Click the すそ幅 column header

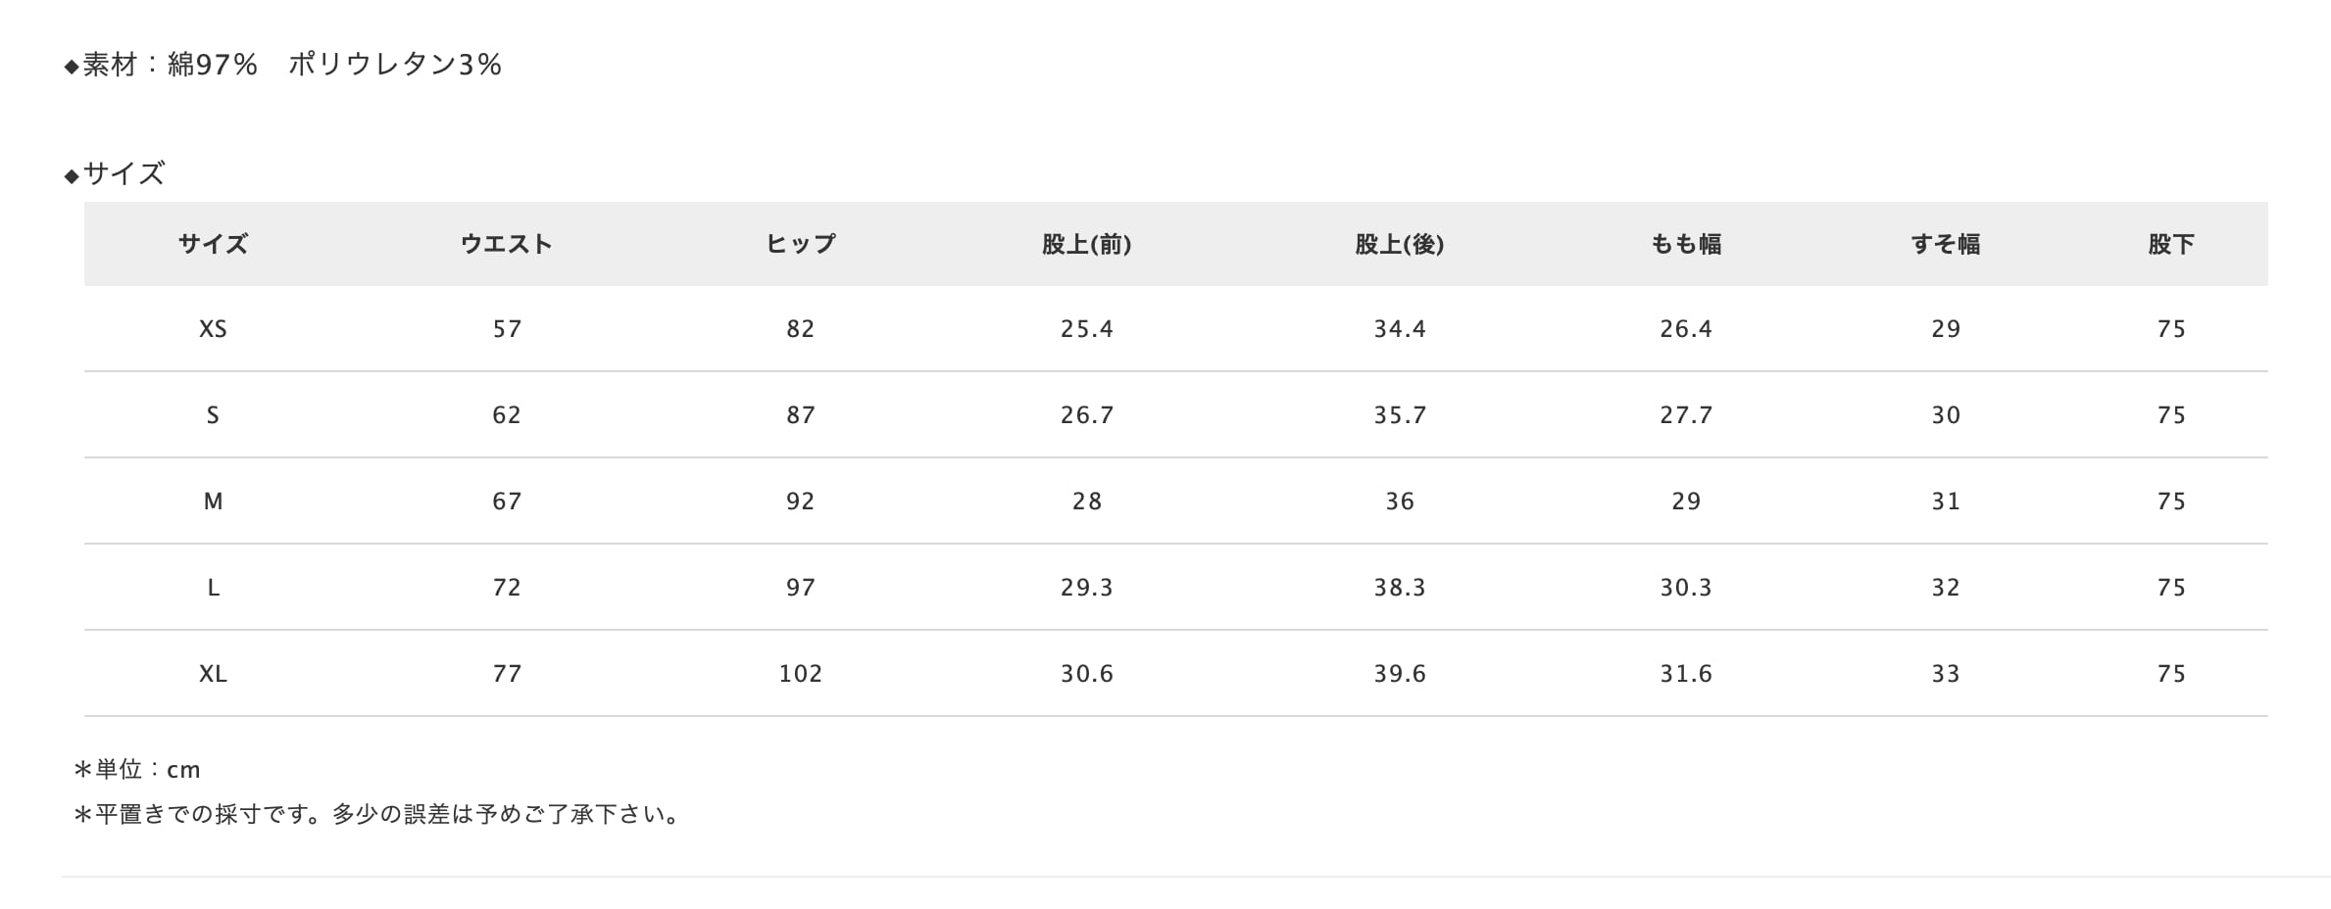click(x=1945, y=244)
